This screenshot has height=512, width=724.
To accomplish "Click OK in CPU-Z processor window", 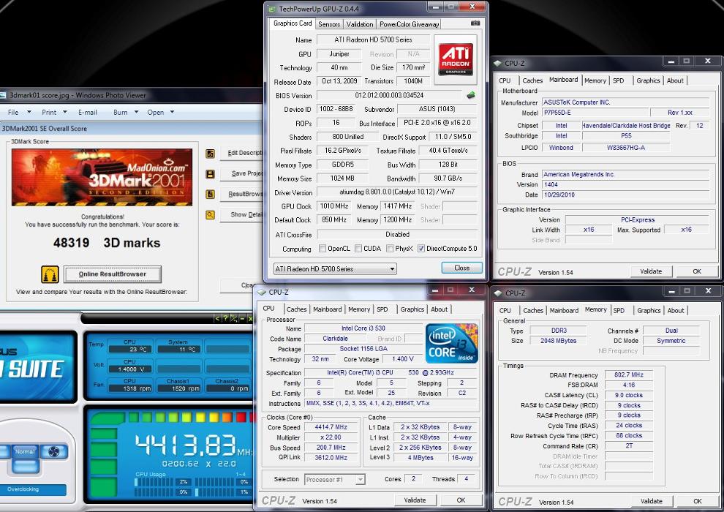I will (461, 500).
